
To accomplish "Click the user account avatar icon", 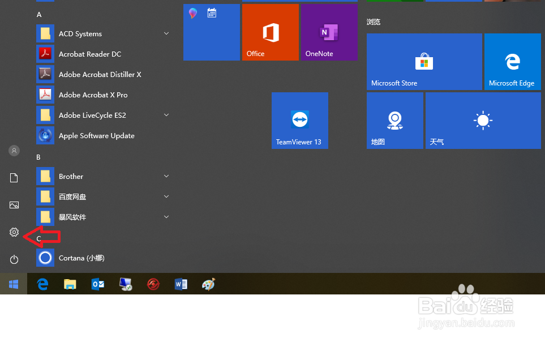I will (x=14, y=151).
